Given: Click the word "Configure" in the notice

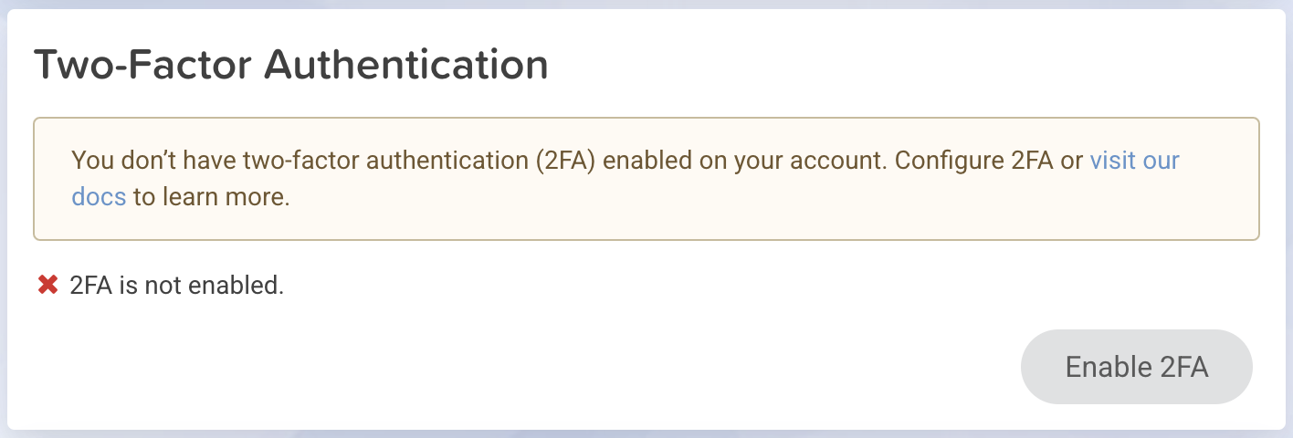Looking at the screenshot, I should click(x=949, y=161).
